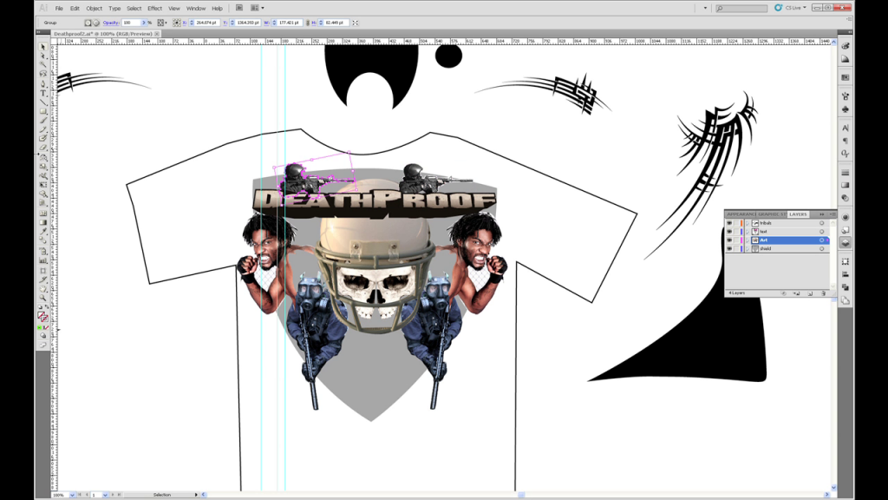The image size is (888, 500).
Task: Click the Create New Sublayer icon
Action: click(796, 293)
